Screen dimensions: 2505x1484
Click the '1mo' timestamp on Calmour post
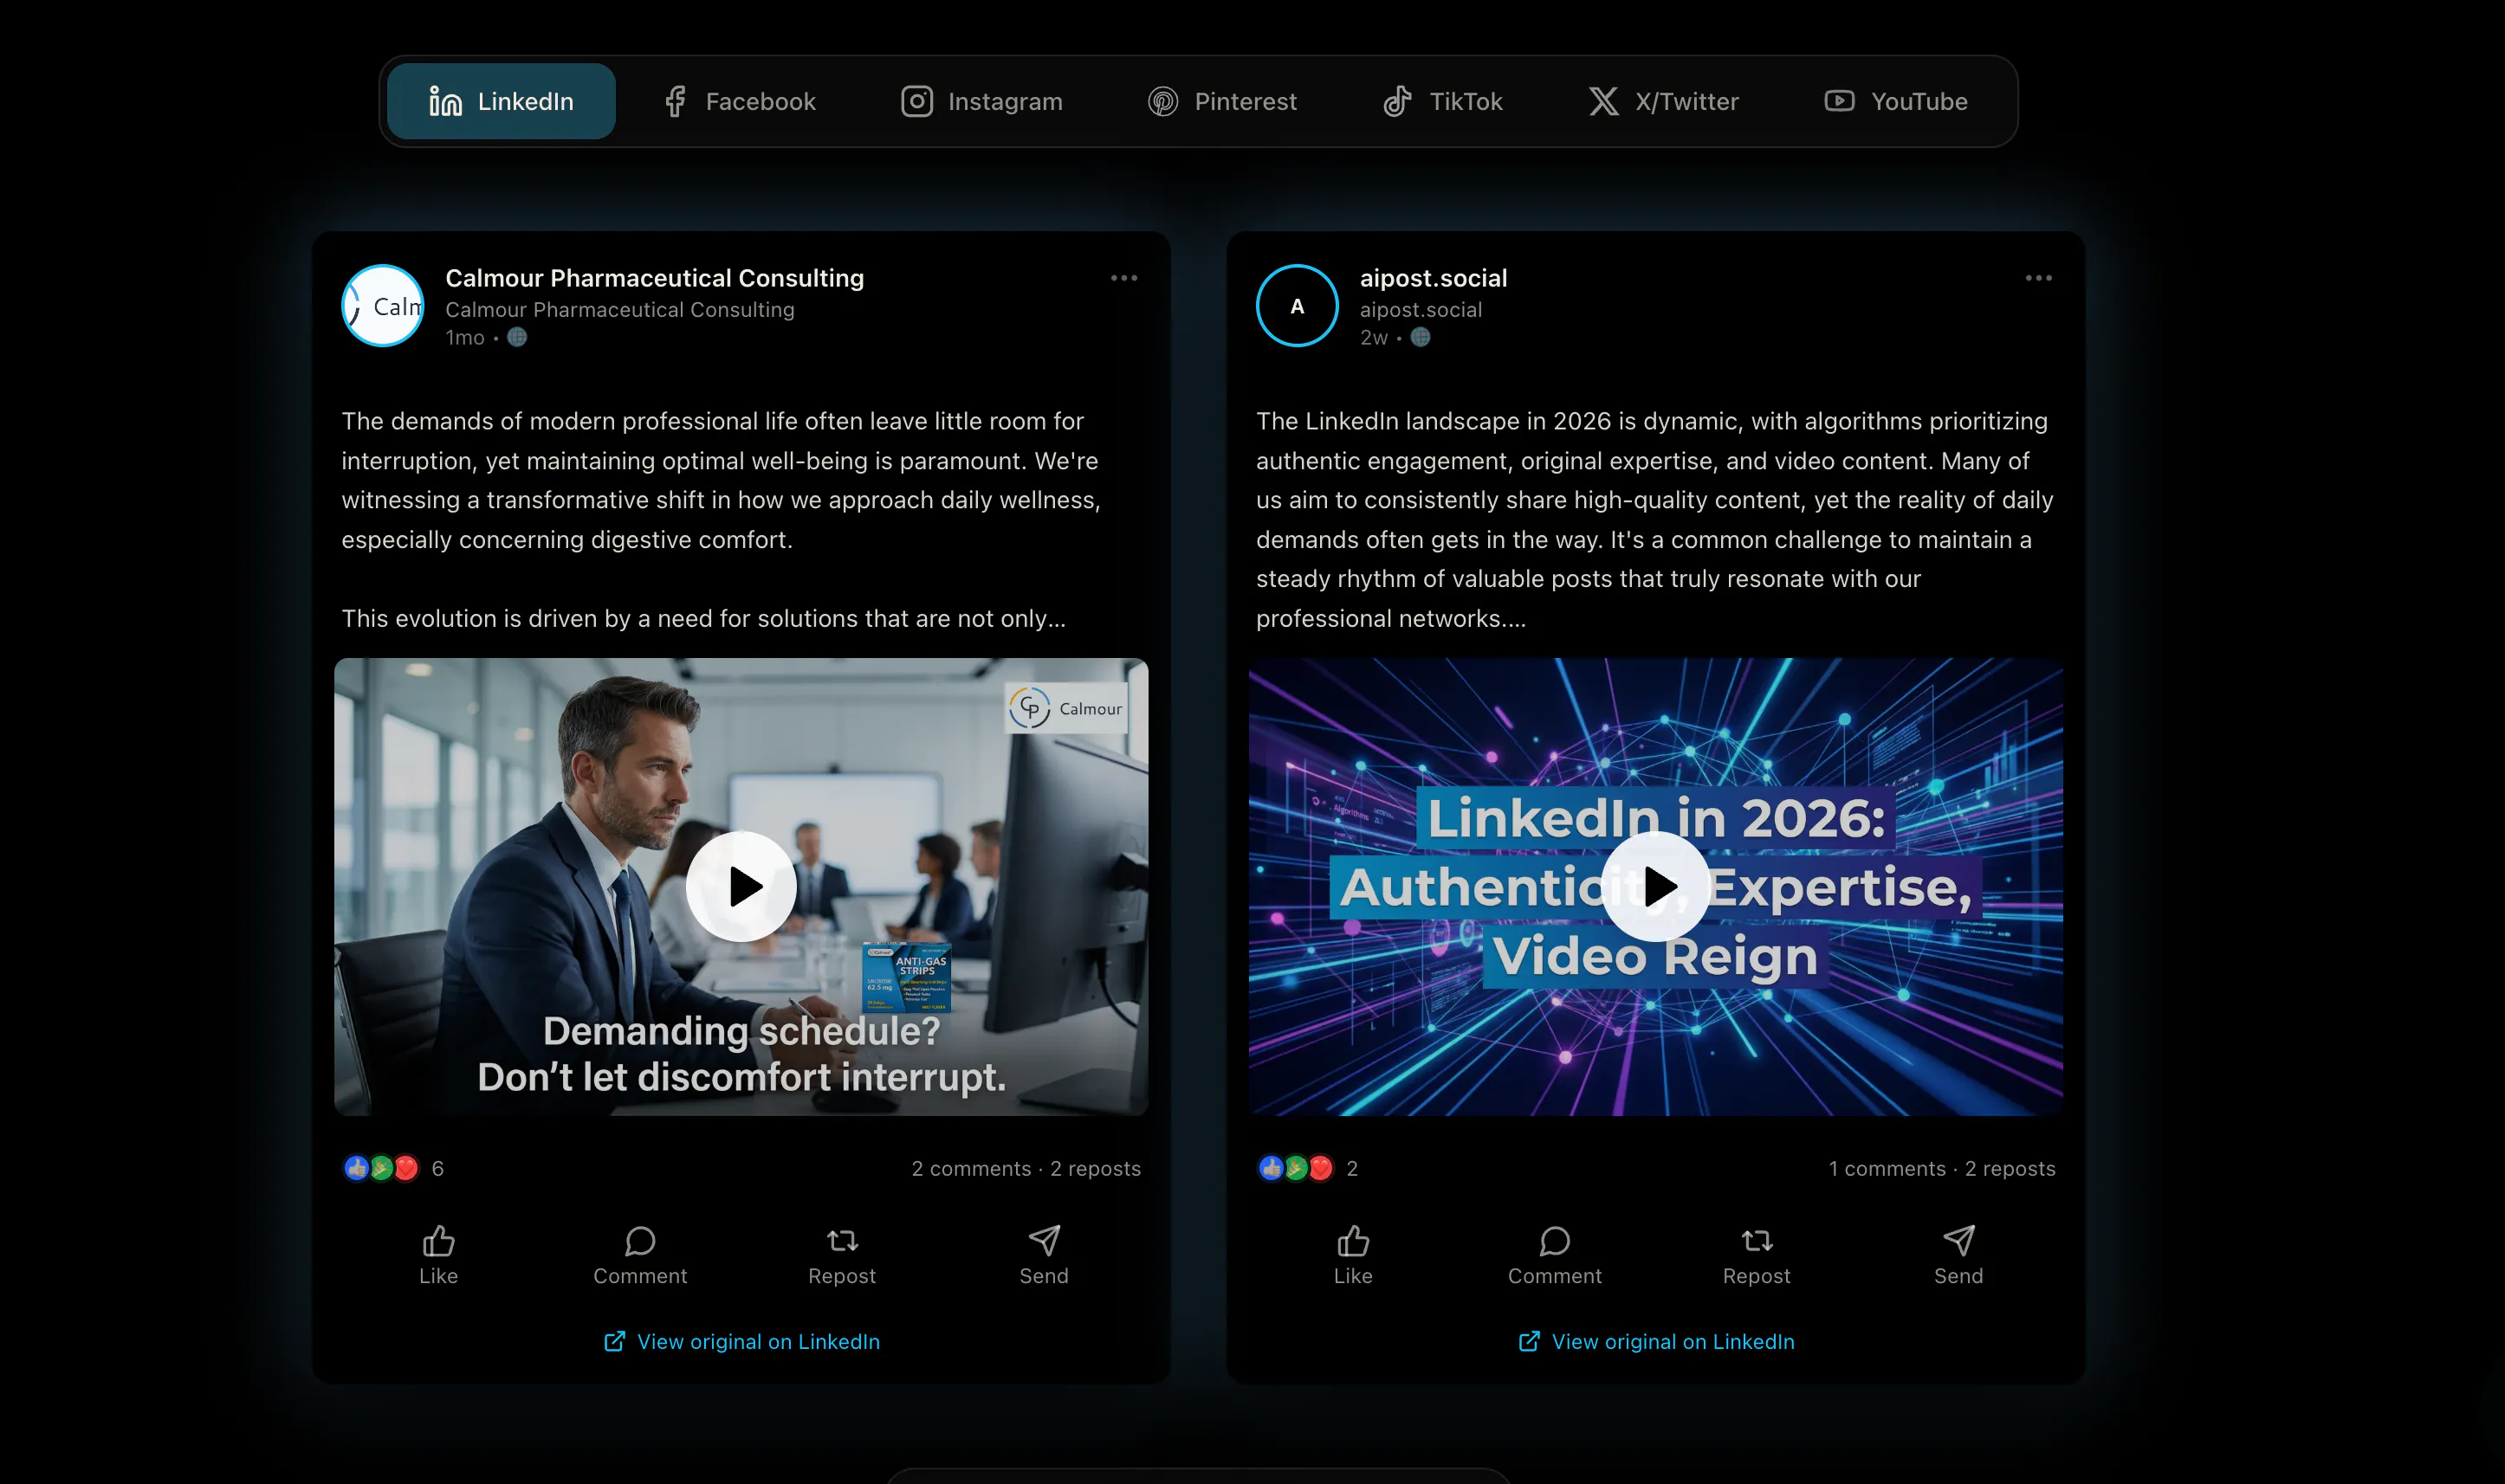click(x=464, y=338)
